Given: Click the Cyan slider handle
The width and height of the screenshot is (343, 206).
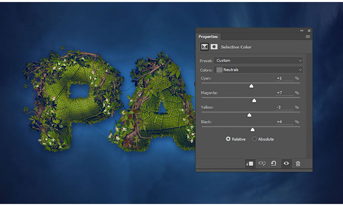Looking at the screenshot, I should (251, 86).
